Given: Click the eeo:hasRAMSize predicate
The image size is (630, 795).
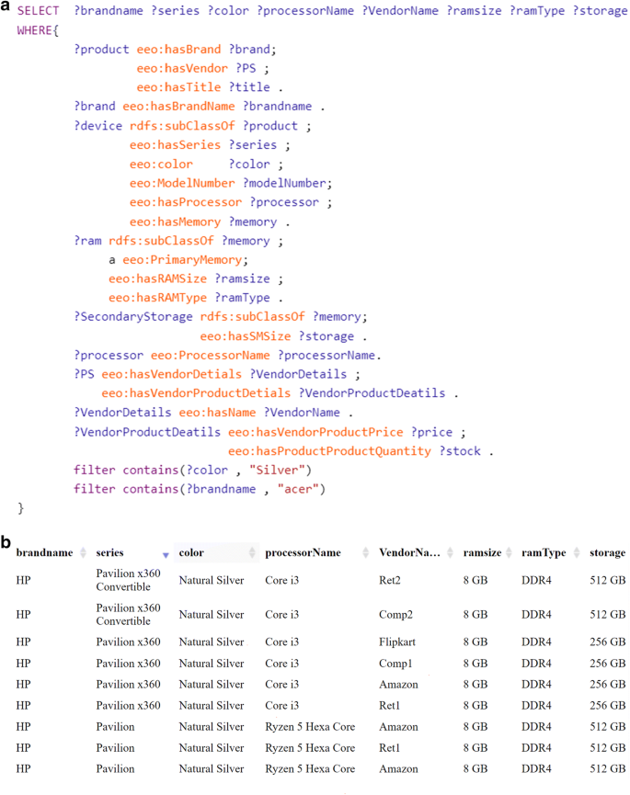Looking at the screenshot, I should (158, 278).
